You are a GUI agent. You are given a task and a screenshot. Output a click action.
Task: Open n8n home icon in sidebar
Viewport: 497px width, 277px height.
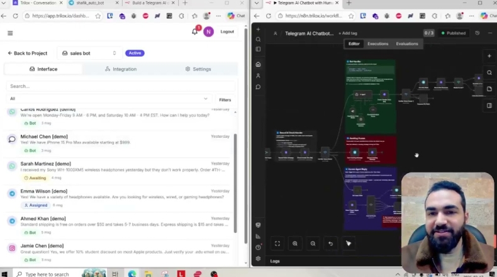[258, 64]
